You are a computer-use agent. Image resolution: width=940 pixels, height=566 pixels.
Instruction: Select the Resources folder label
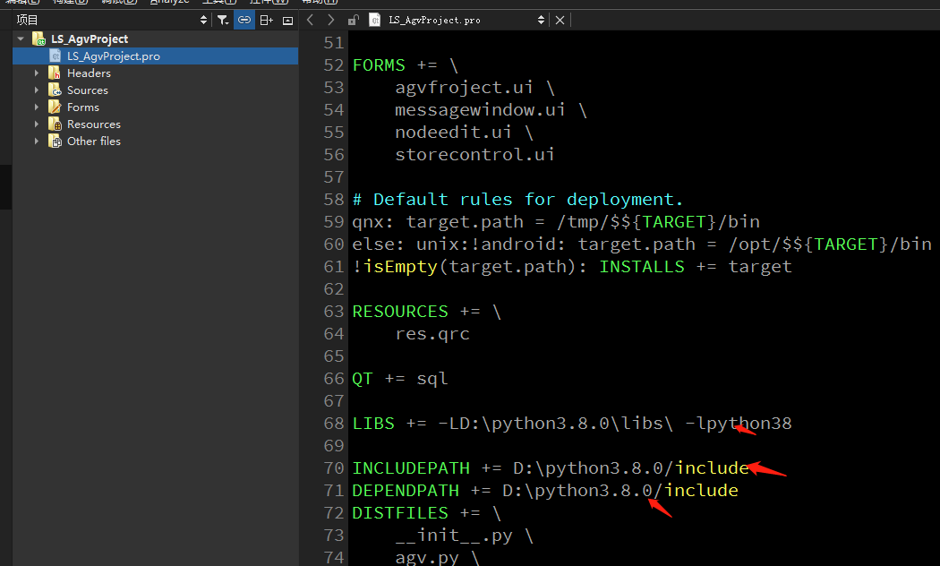93,124
